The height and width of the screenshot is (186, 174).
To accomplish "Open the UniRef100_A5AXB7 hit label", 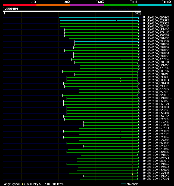I will [x=156, y=36].
